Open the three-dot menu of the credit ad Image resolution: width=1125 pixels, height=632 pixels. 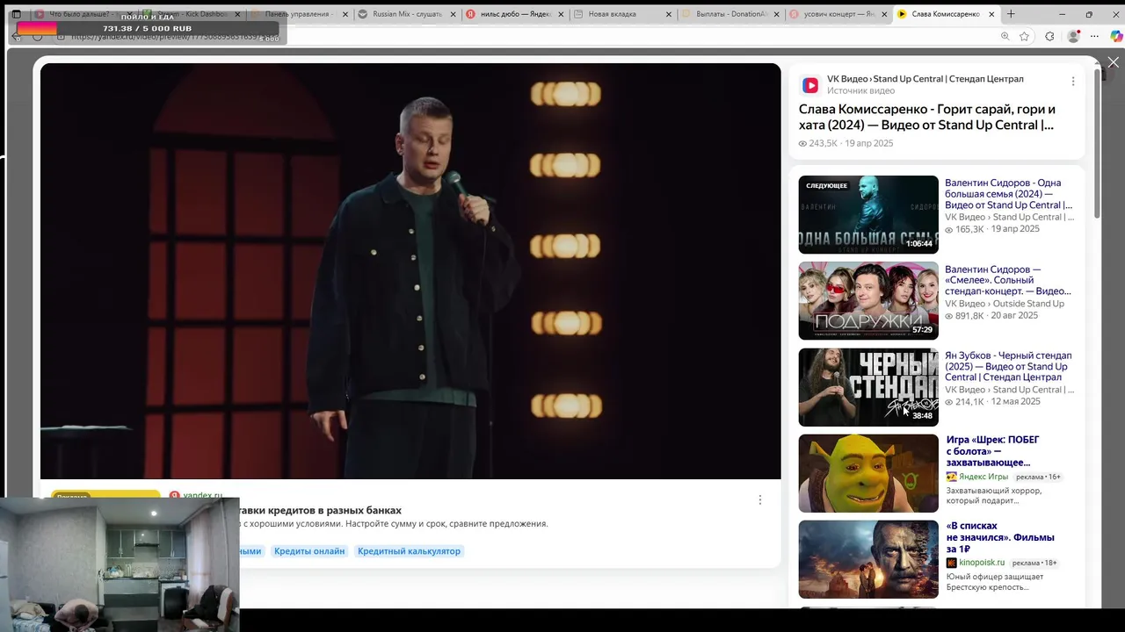click(759, 499)
